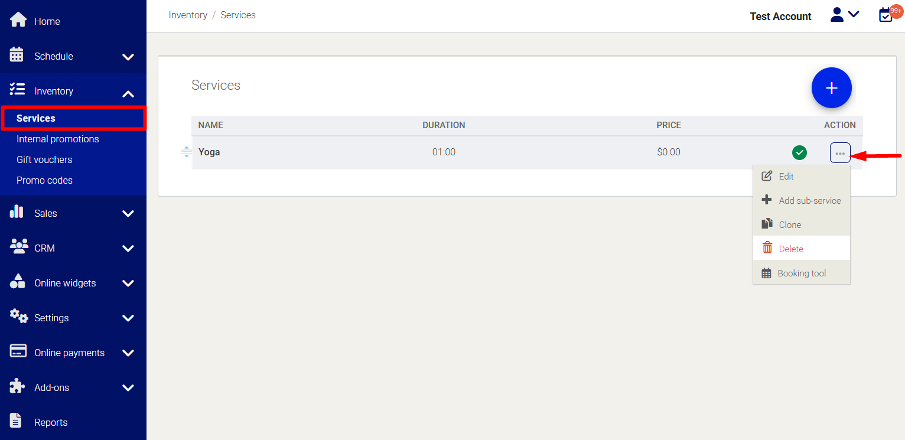Image resolution: width=905 pixels, height=440 pixels.
Task: Click the Inventory breadcrumb link
Action: tap(188, 15)
